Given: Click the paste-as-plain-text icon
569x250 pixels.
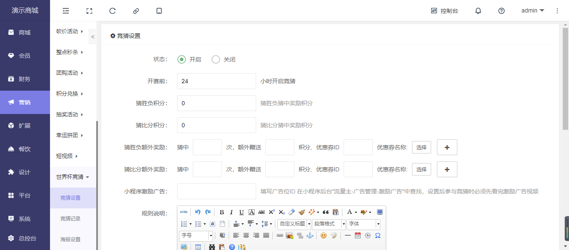Looking at the screenshot, I should tap(336, 212).
